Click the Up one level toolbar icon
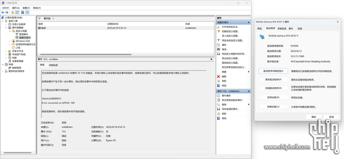 [13, 13]
